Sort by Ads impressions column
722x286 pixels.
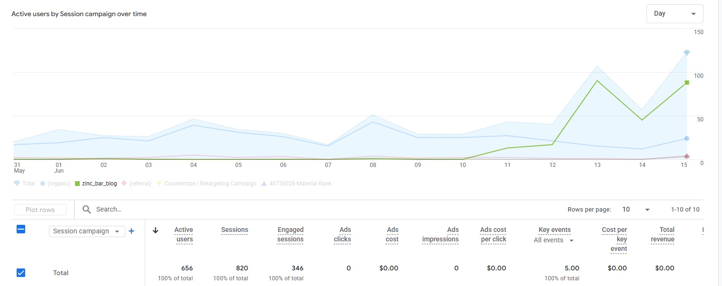(441, 234)
